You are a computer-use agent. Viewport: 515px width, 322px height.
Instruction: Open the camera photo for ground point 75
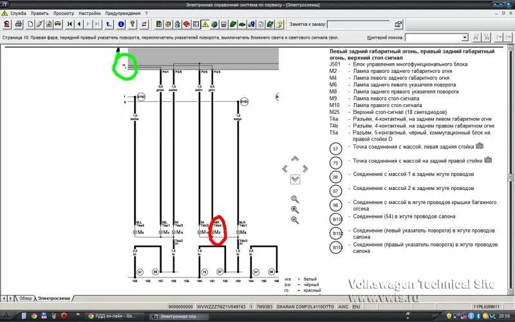(x=488, y=160)
